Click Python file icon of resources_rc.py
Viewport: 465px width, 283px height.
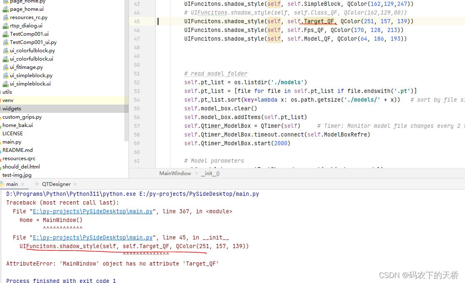pos(6,18)
